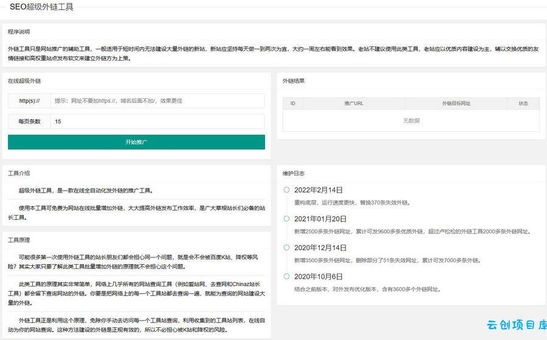The image size is (547, 340).
Task: Click the 推广URL column header
Action: (354, 103)
